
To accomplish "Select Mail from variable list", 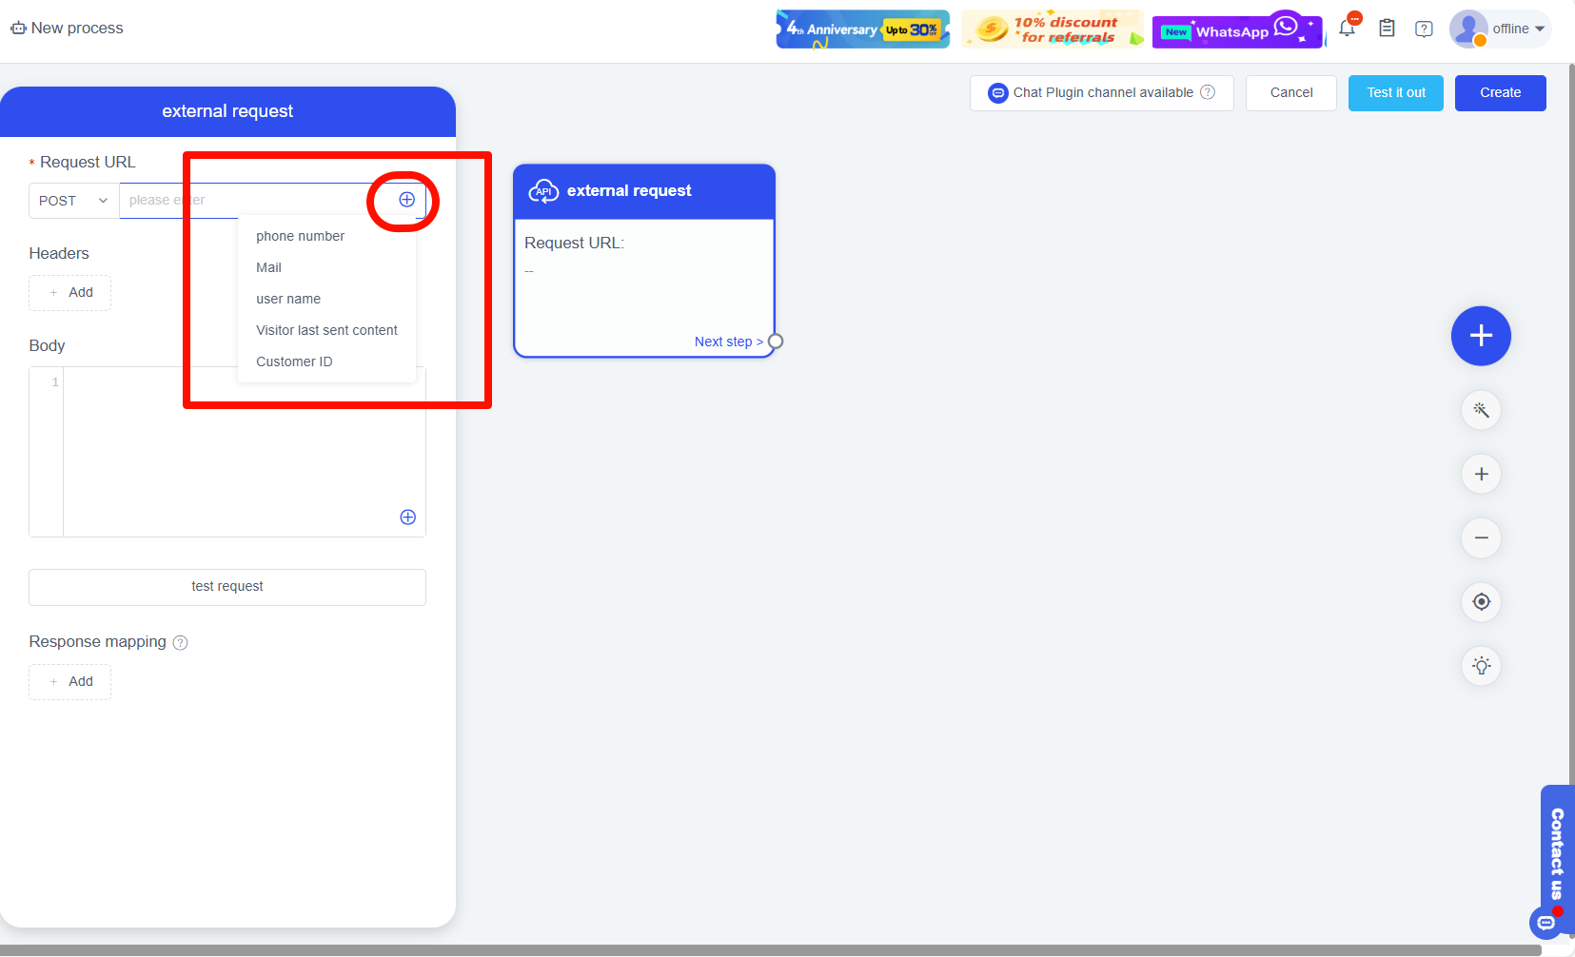I will click(326, 267).
